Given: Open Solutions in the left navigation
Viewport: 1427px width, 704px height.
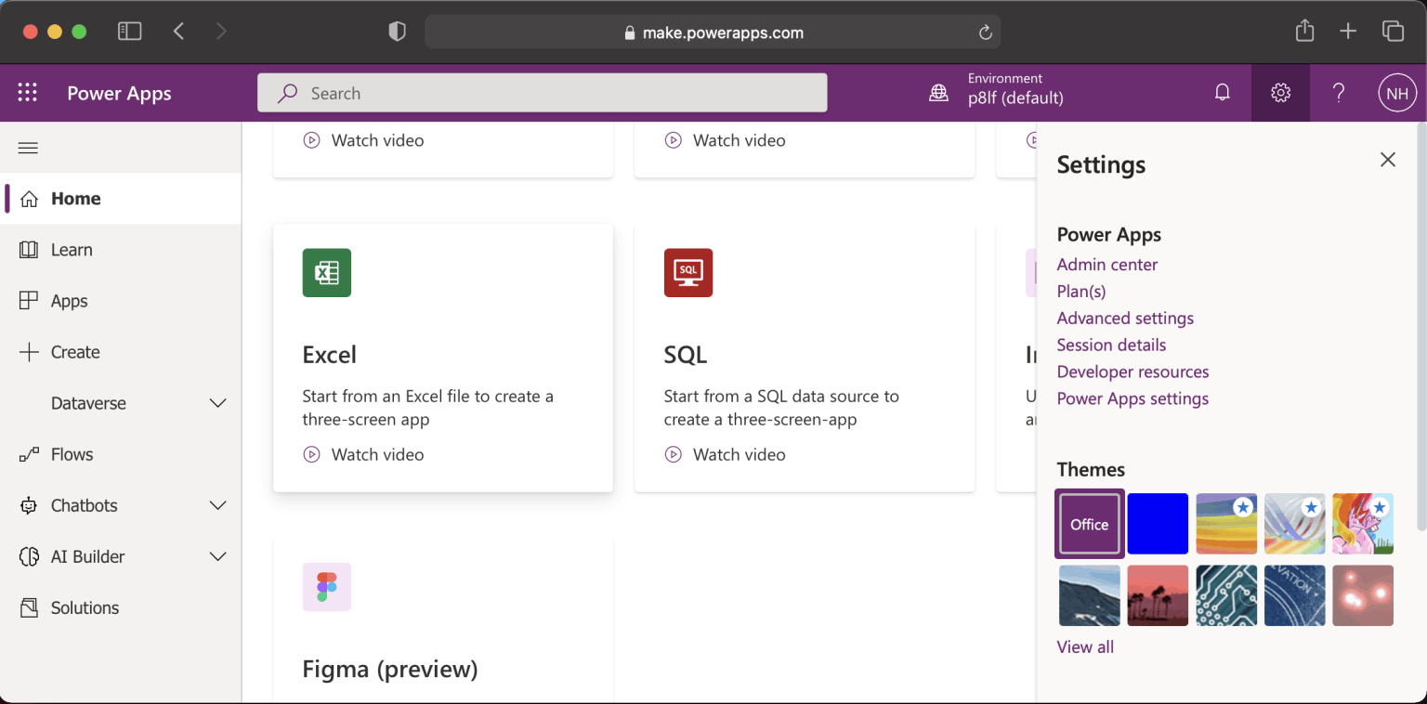Looking at the screenshot, I should (x=85, y=607).
